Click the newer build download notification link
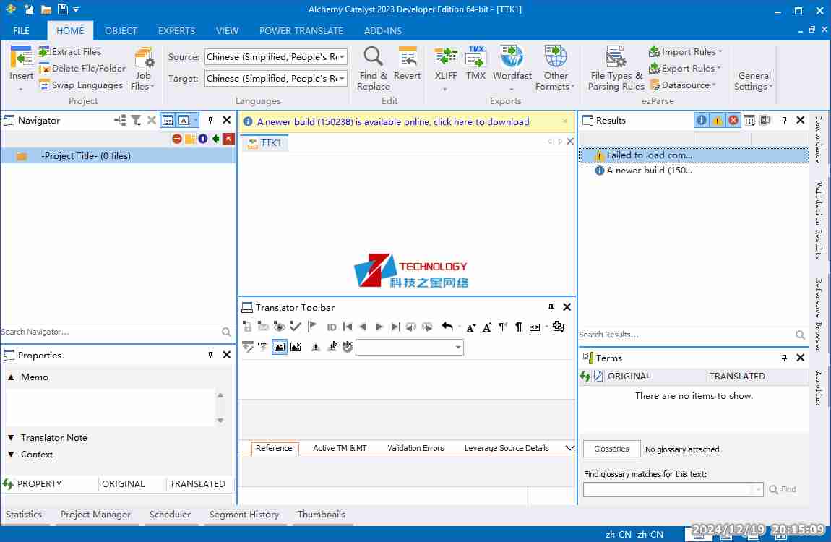Screen dimensions: 831x542 (x=393, y=122)
